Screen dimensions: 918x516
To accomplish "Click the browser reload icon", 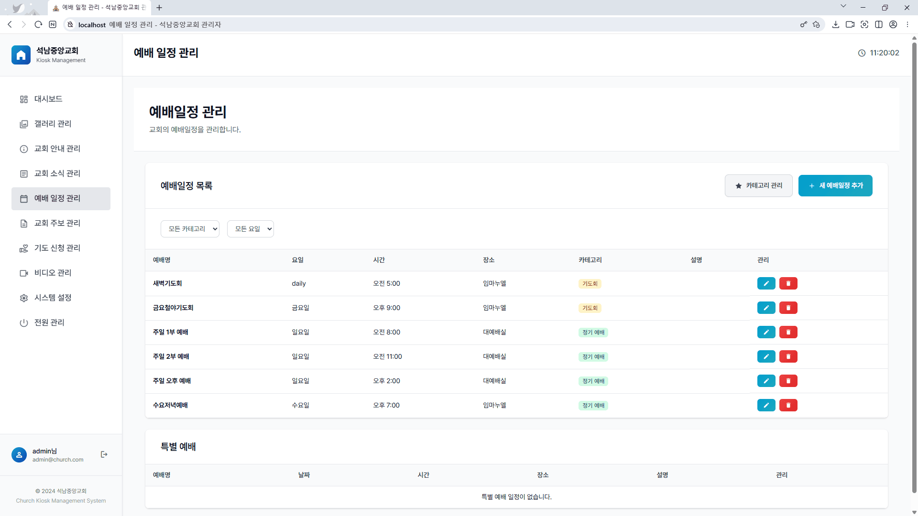I will (x=38, y=24).
